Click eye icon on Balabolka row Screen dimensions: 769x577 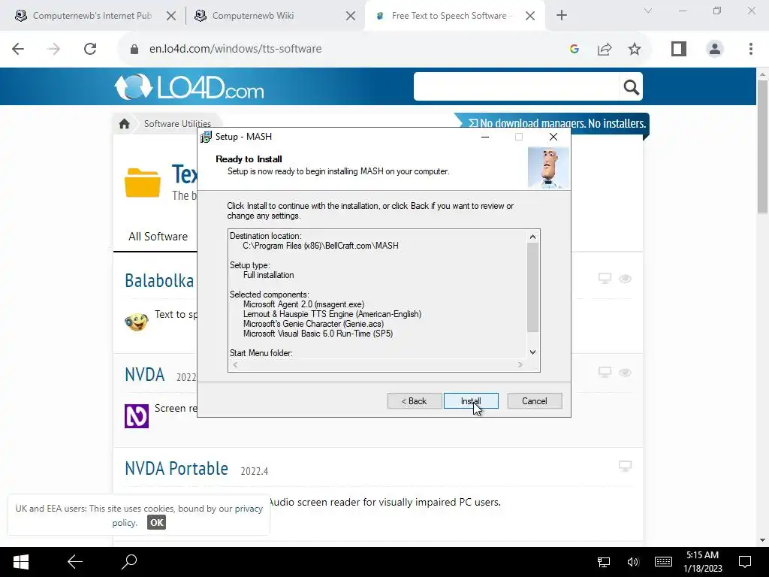point(625,279)
